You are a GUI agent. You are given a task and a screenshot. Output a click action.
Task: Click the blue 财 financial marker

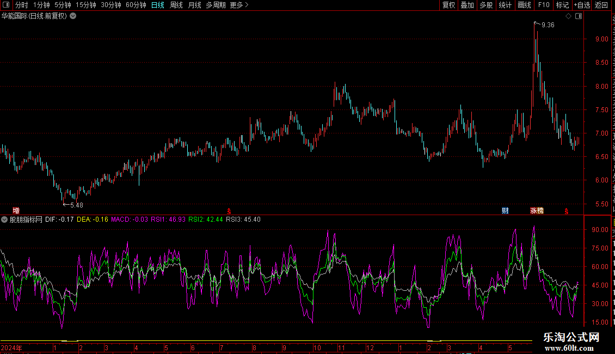point(505,211)
